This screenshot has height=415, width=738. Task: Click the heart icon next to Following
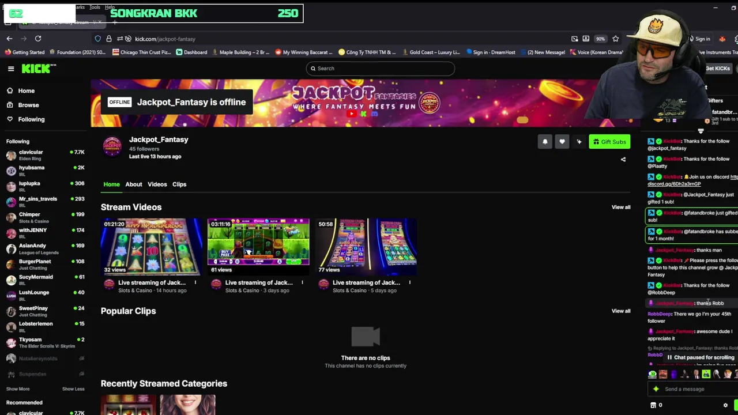(x=10, y=119)
